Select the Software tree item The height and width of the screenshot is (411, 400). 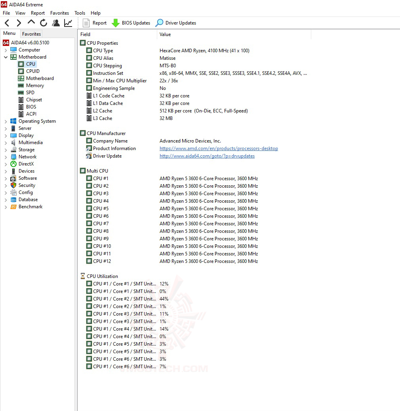pos(27,178)
